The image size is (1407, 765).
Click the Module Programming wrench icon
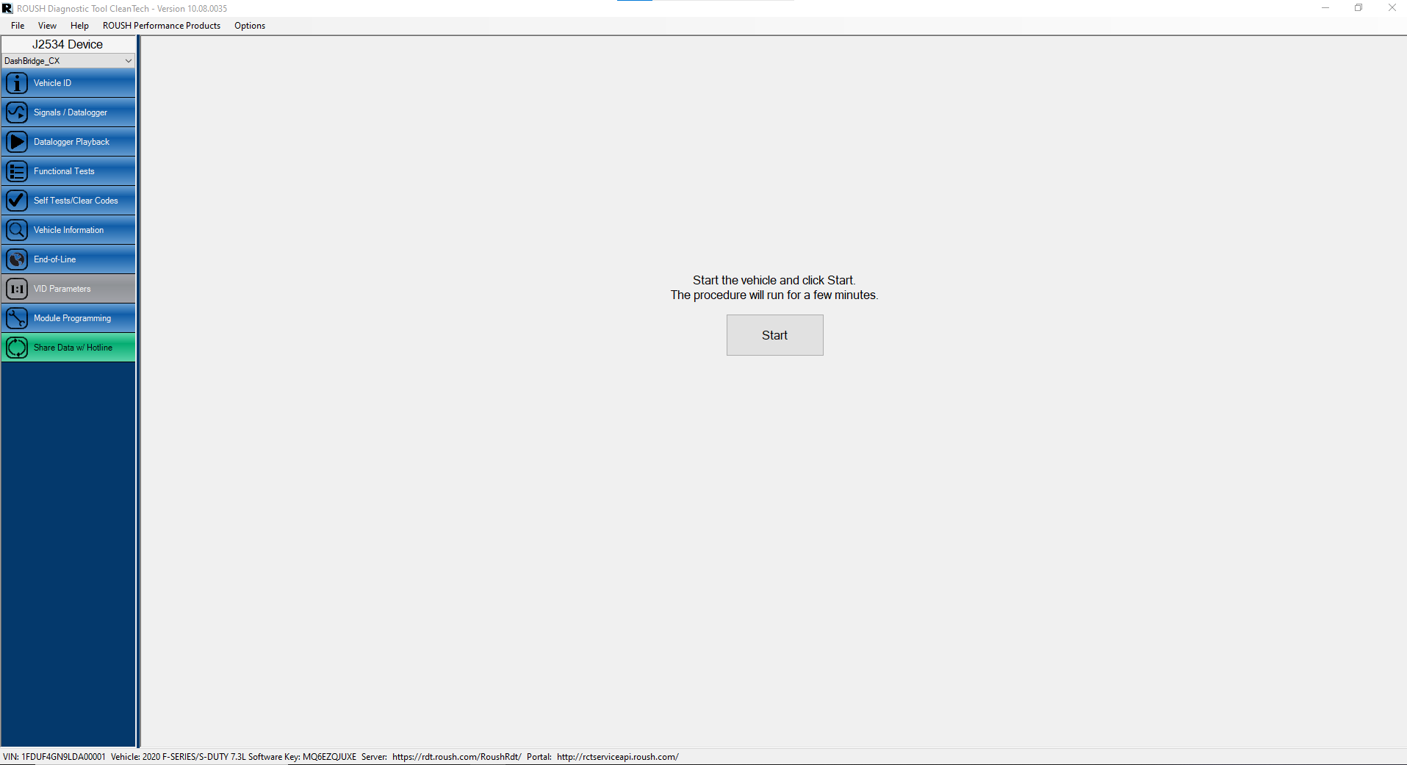click(x=17, y=317)
